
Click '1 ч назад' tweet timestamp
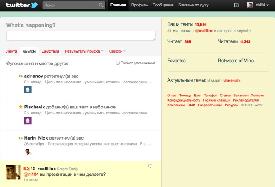[x=31, y=180]
